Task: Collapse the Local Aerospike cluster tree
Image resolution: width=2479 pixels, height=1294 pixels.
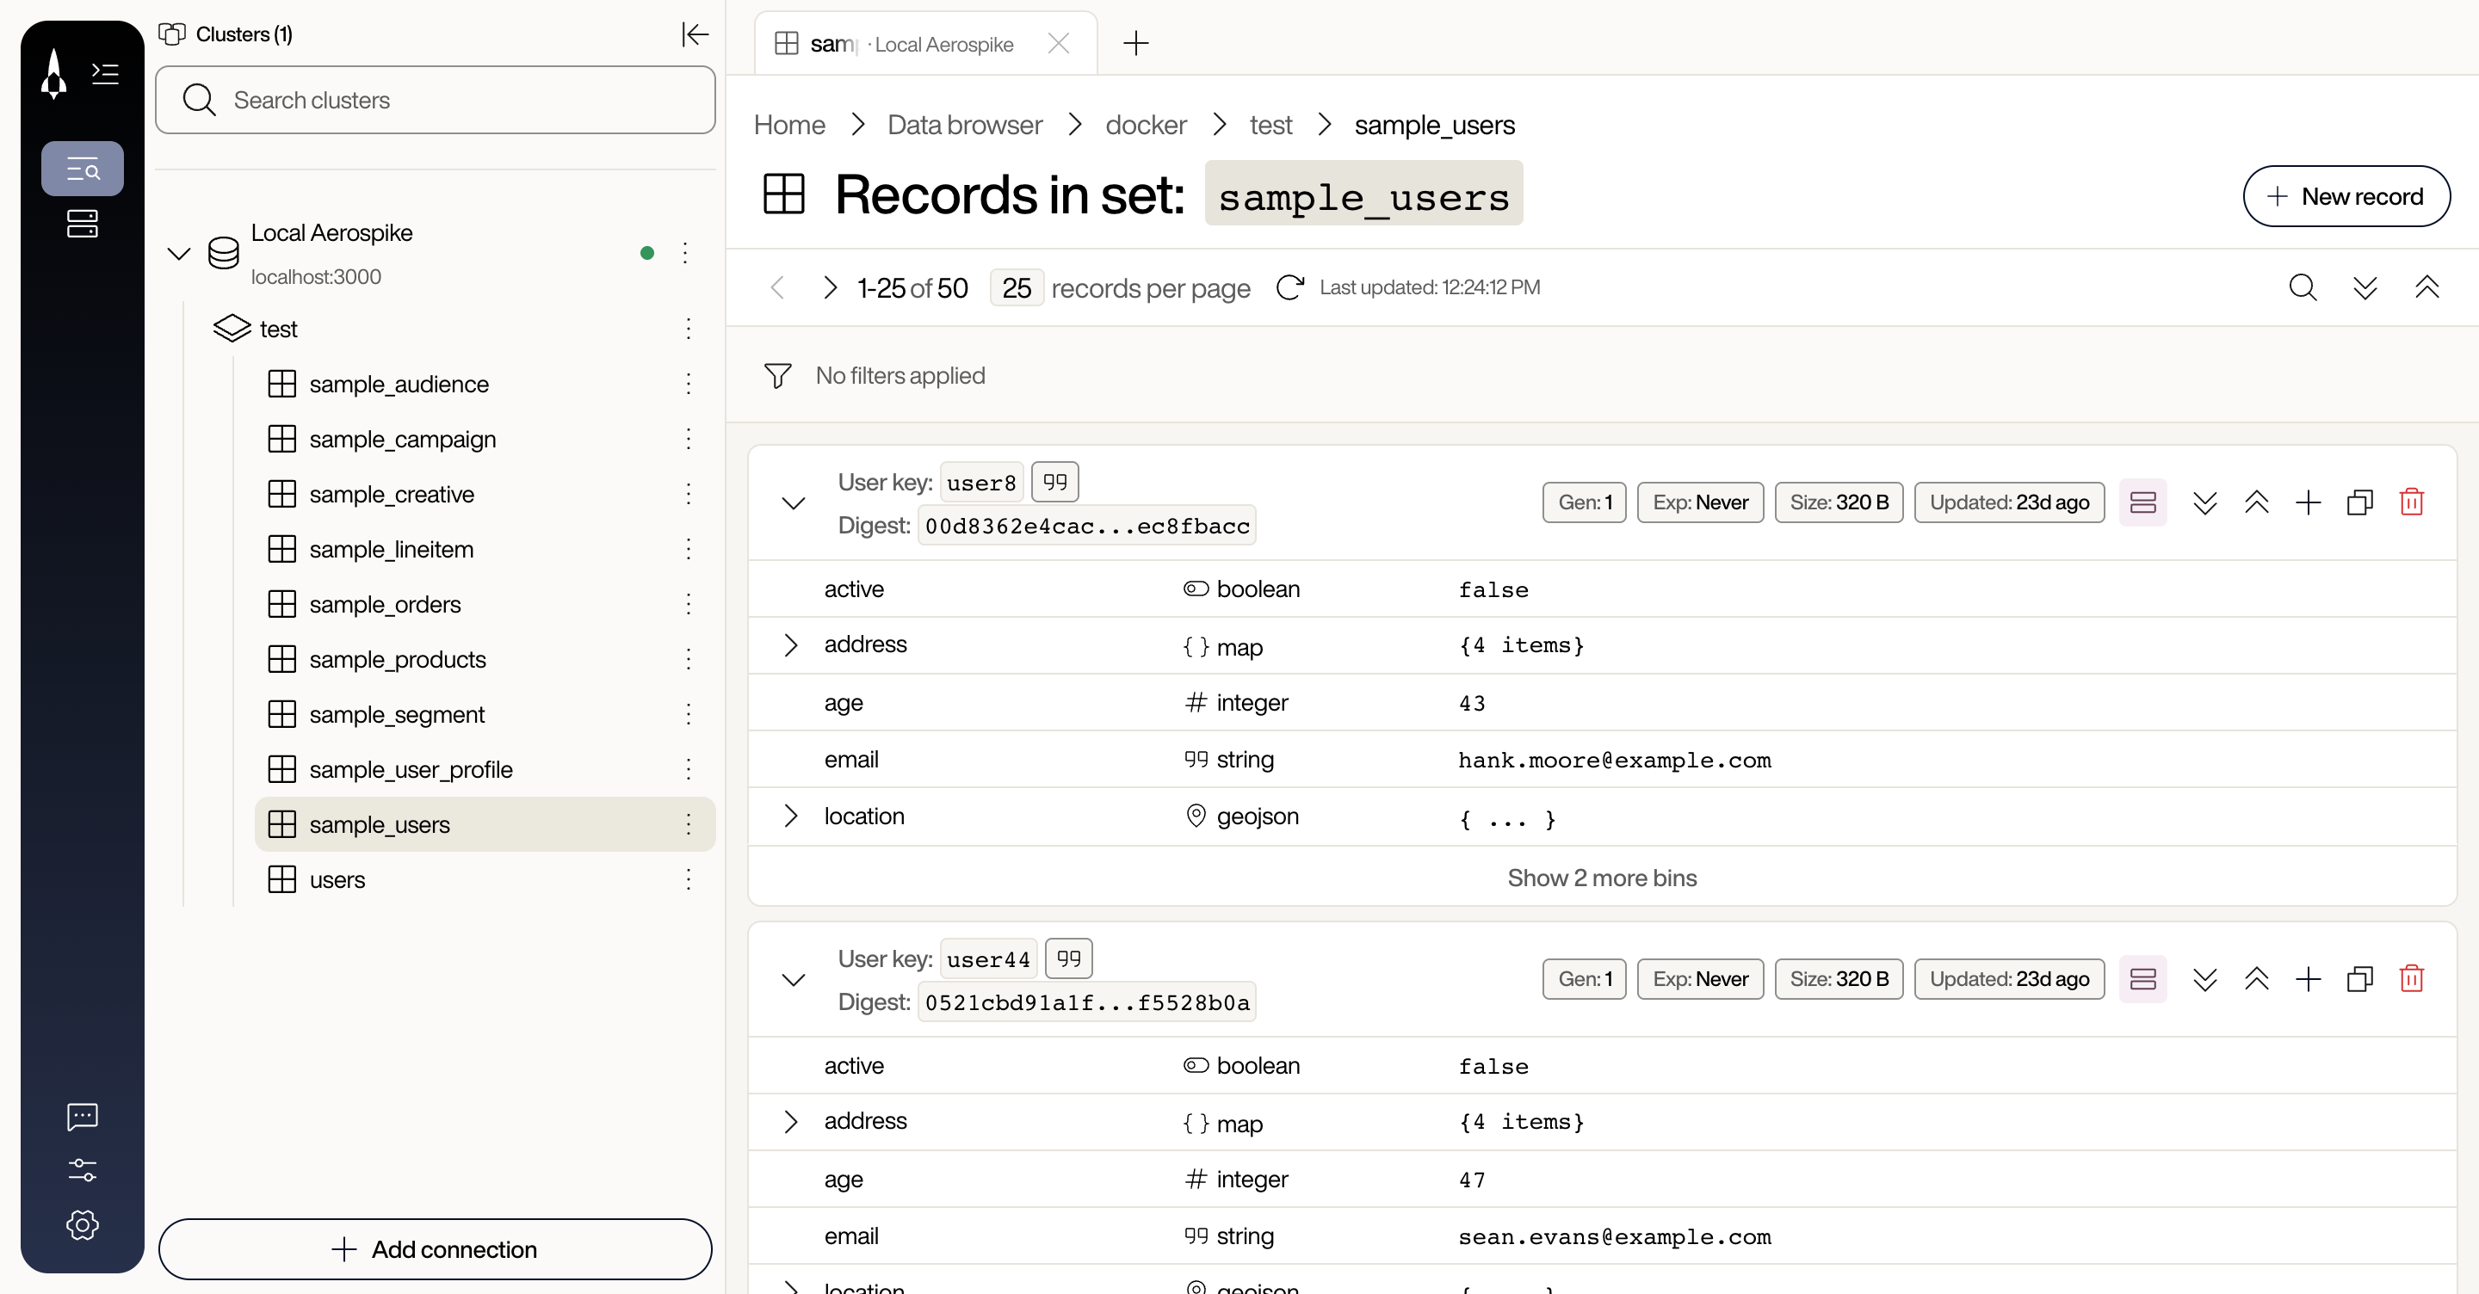Action: (x=179, y=253)
